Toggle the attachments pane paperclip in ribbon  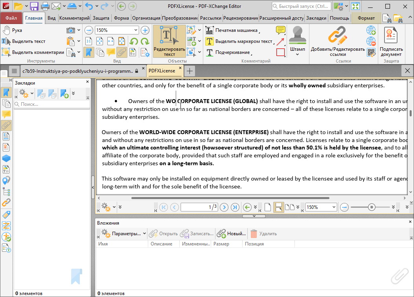122,52
